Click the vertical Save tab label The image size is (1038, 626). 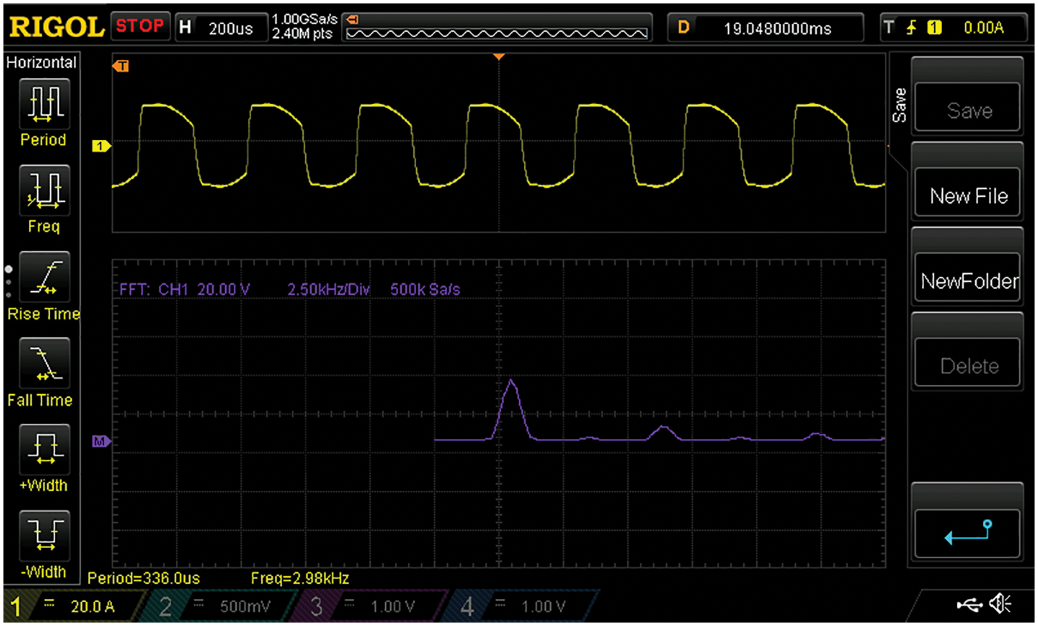[x=899, y=106]
